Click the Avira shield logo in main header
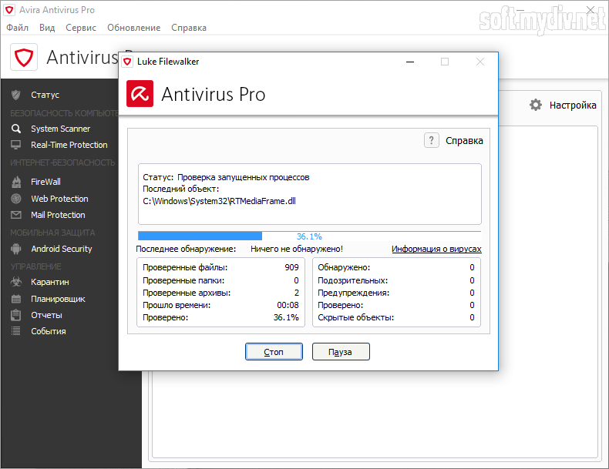 (24, 57)
